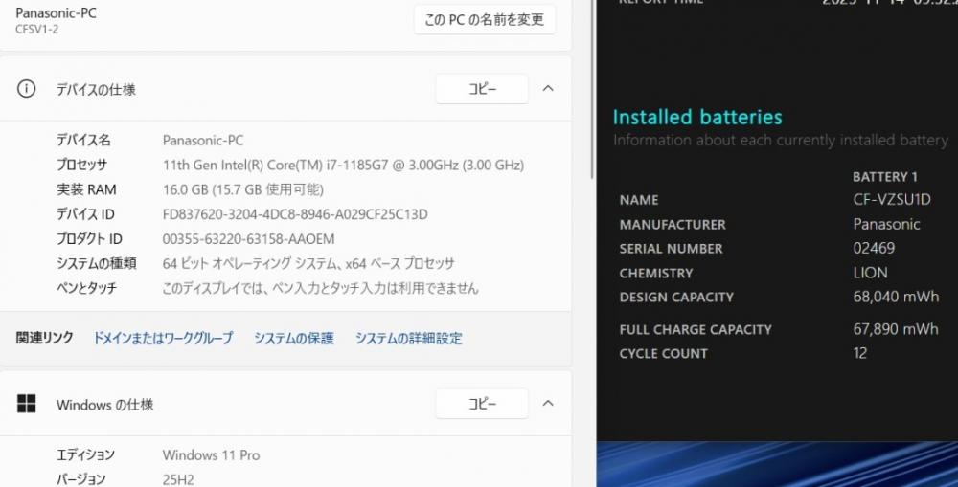Screen dimensions: 958x487
Task: Click the CHEMISTRY label
Action: tap(655, 273)
